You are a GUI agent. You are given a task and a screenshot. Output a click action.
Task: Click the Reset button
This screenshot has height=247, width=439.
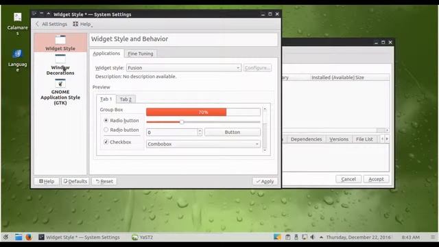[x=104, y=181]
